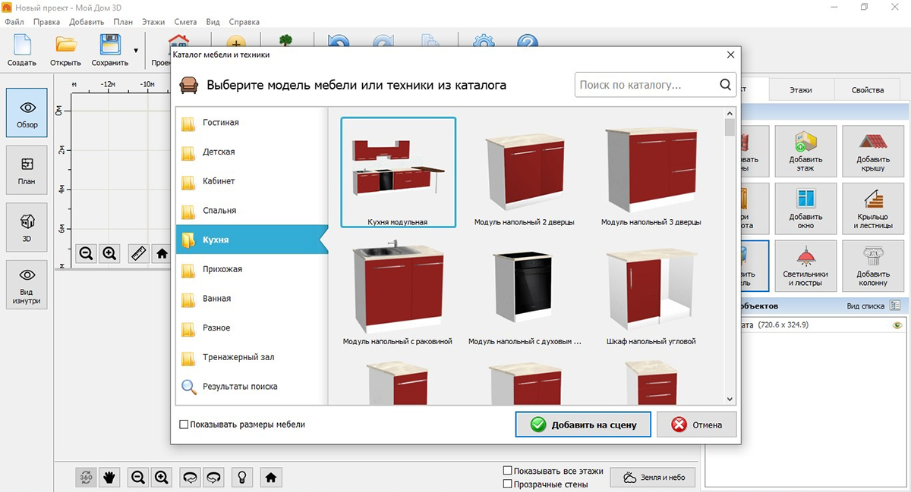Enable Прозрачные стены checkbox
The width and height of the screenshot is (911, 492).
[508, 484]
